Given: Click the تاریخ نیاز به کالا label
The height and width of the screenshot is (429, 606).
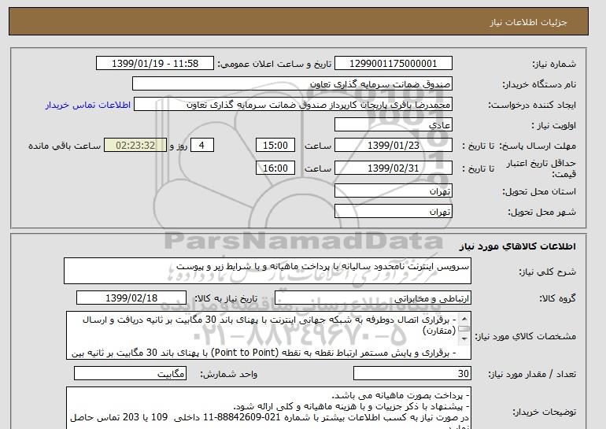Looking at the screenshot, I should pos(226,298).
